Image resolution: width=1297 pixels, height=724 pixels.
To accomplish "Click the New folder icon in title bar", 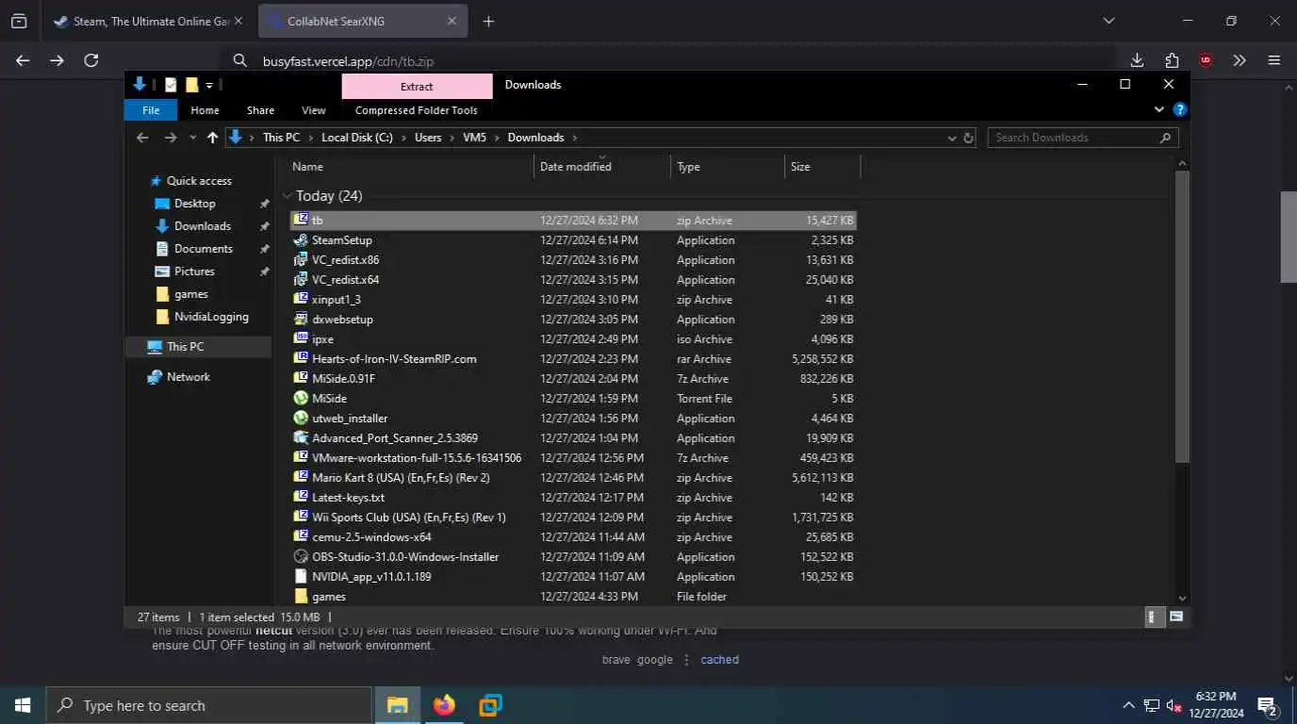I will pos(191,85).
